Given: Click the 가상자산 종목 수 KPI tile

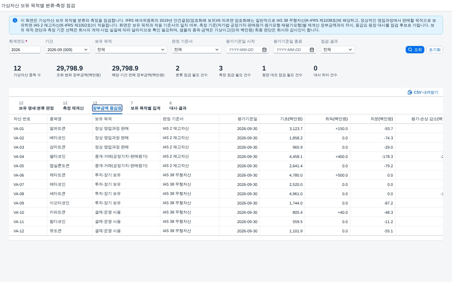Looking at the screenshot, I should pos(27,71).
